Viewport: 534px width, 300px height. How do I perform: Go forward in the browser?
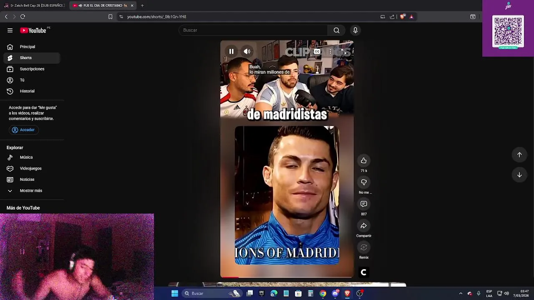pyautogui.click(x=14, y=17)
